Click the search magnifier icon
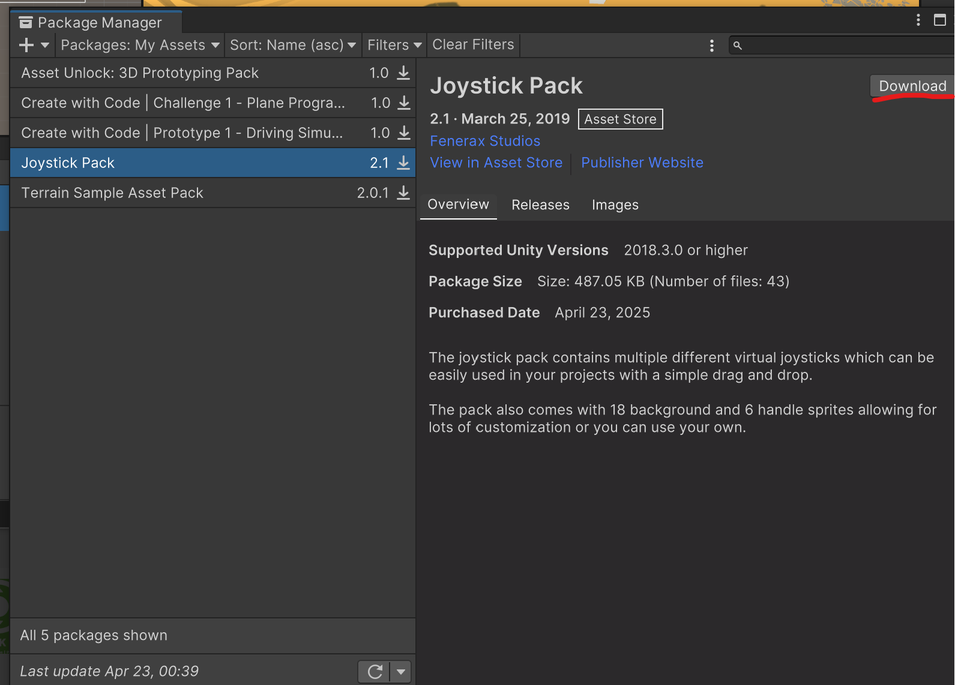 pyautogui.click(x=738, y=46)
